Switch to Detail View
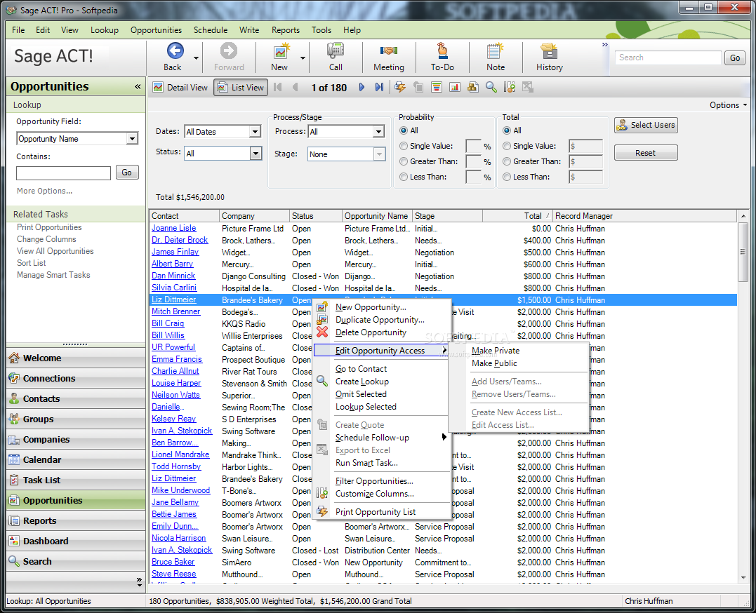The height and width of the screenshot is (613, 756). pyautogui.click(x=180, y=87)
